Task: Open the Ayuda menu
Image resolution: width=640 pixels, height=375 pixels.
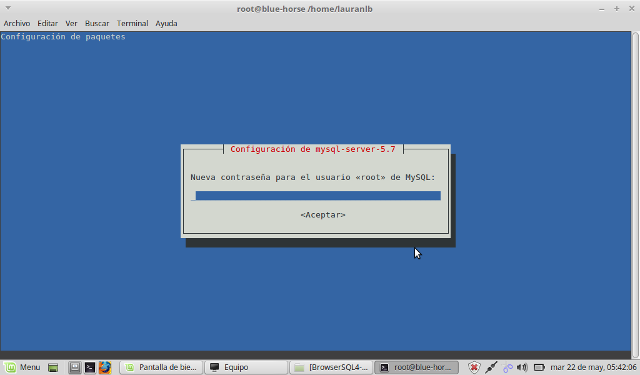Action: pyautogui.click(x=166, y=23)
